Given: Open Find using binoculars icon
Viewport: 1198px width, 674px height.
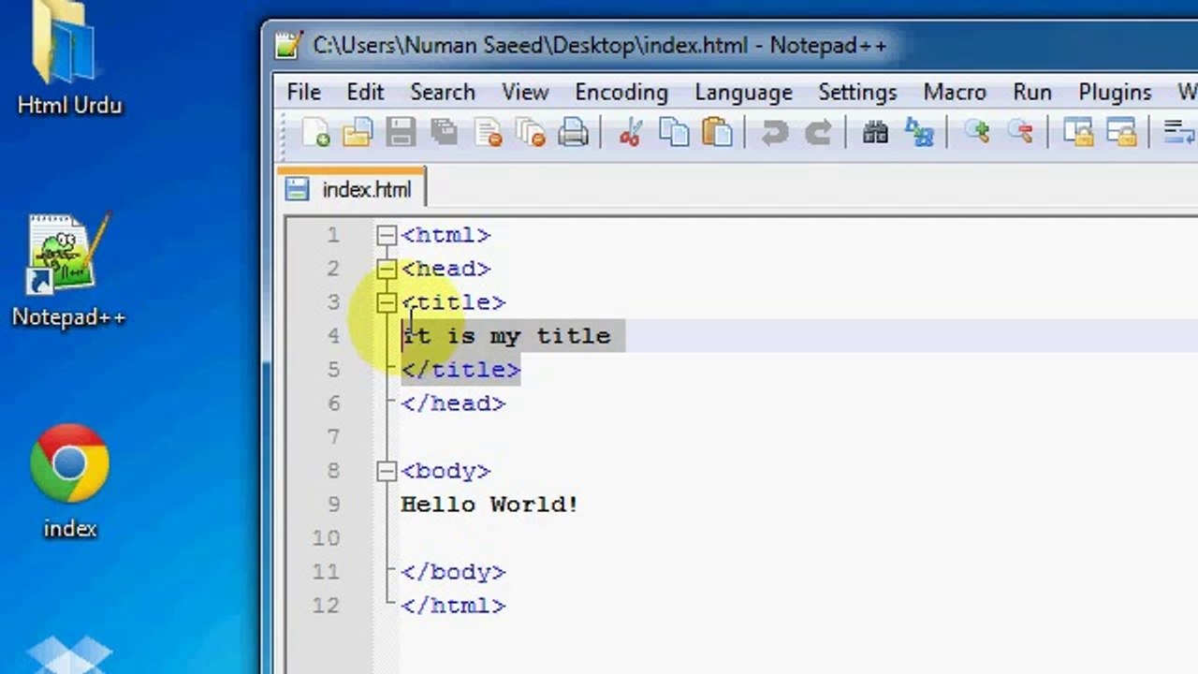Looking at the screenshot, I should point(875,132).
